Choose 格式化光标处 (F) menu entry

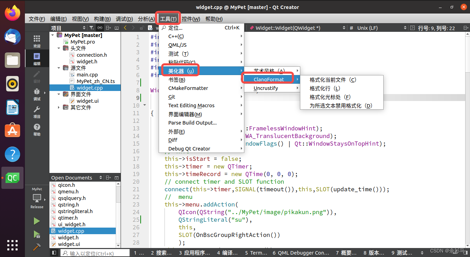pyautogui.click(x=342, y=97)
